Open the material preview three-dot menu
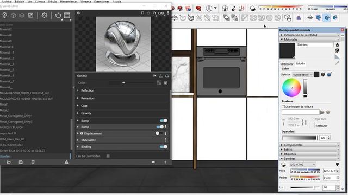The height and width of the screenshot is (195, 348). [168, 13]
